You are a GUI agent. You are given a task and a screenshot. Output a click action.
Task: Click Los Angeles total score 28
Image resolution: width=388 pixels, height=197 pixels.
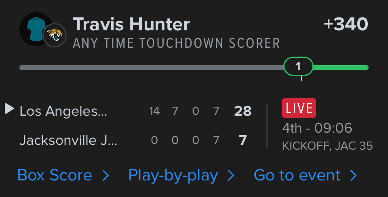coord(243,111)
